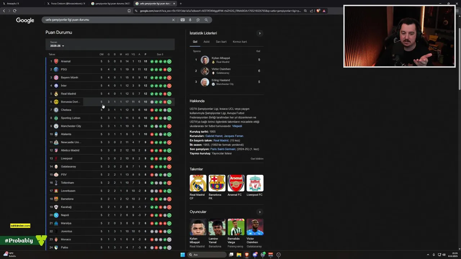The height and width of the screenshot is (259, 461).
Task: Open the Arsenal FC team card
Action: pyautogui.click(x=236, y=186)
